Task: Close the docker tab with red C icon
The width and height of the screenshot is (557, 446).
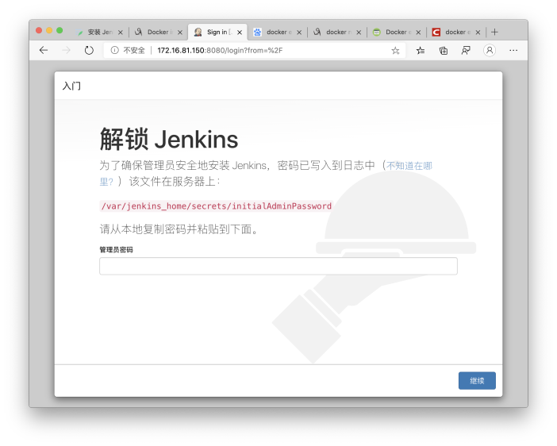Action: click(x=478, y=33)
